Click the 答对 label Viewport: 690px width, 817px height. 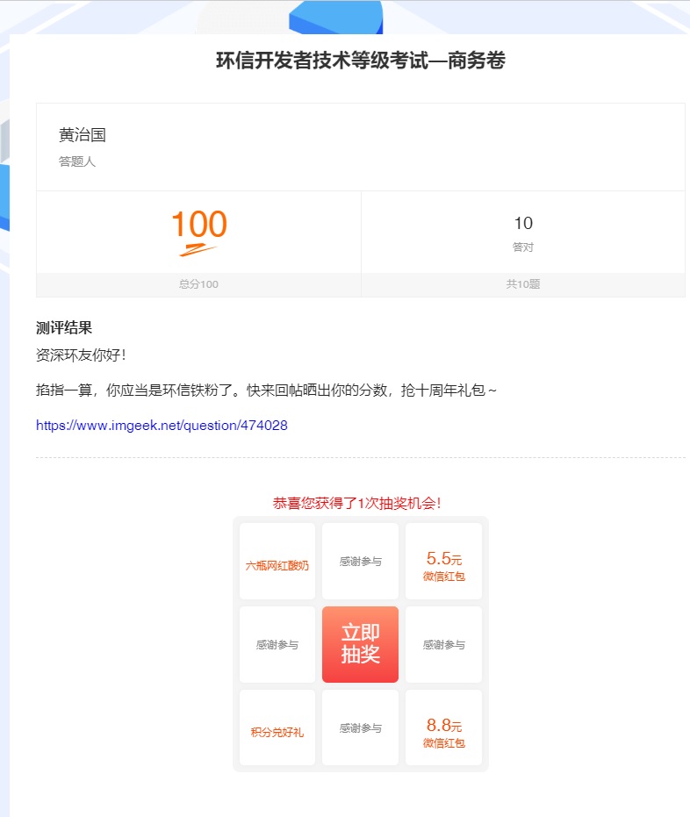tap(523, 247)
